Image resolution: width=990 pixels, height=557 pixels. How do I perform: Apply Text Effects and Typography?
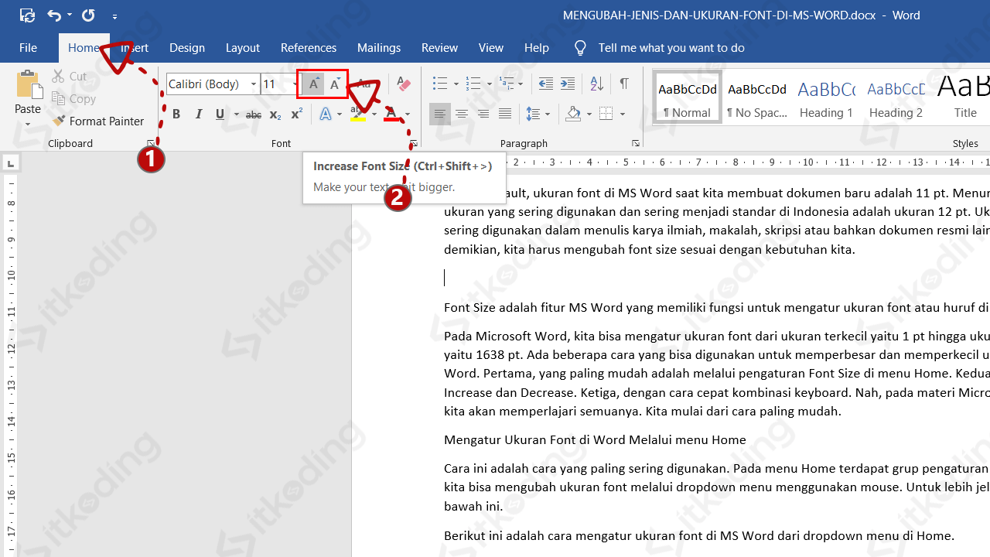tap(326, 114)
